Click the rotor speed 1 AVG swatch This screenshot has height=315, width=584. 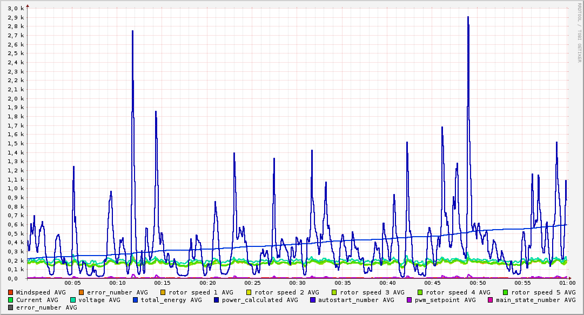(163, 293)
